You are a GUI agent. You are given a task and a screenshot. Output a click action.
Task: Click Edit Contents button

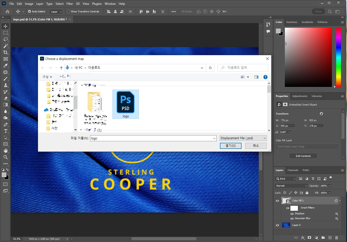303,156
